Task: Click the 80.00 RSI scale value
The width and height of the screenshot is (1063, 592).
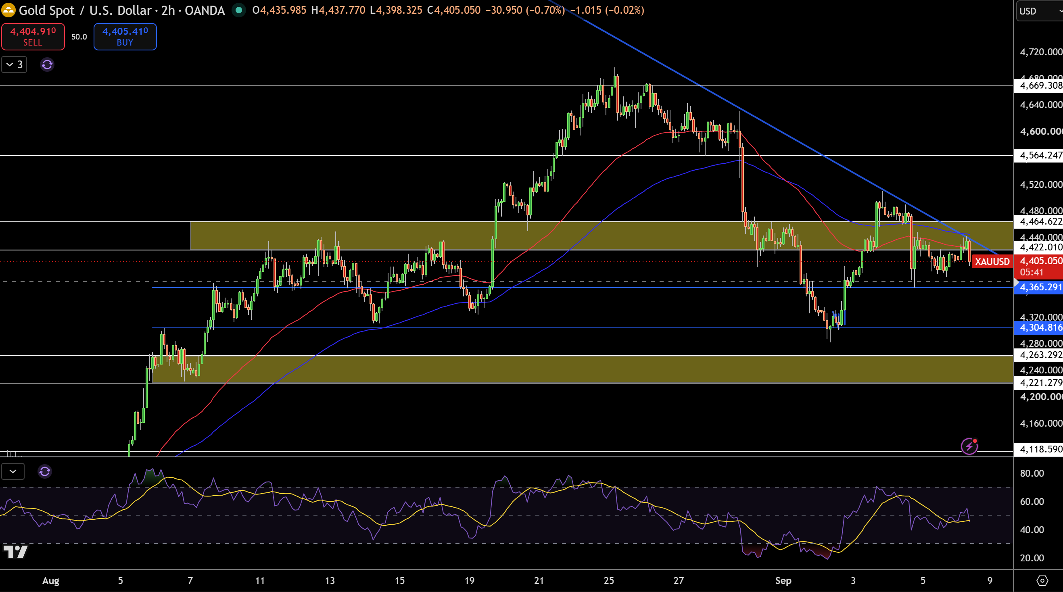Action: point(1032,473)
